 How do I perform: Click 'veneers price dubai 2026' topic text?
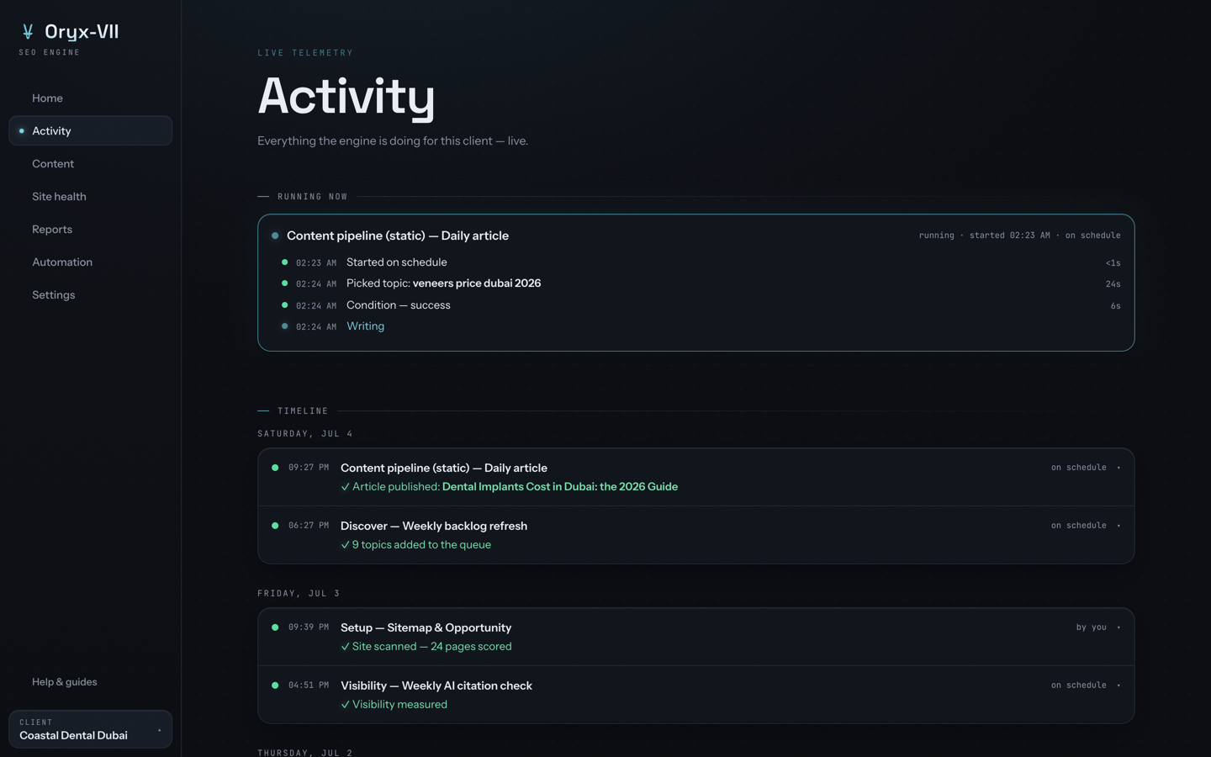[x=477, y=283]
